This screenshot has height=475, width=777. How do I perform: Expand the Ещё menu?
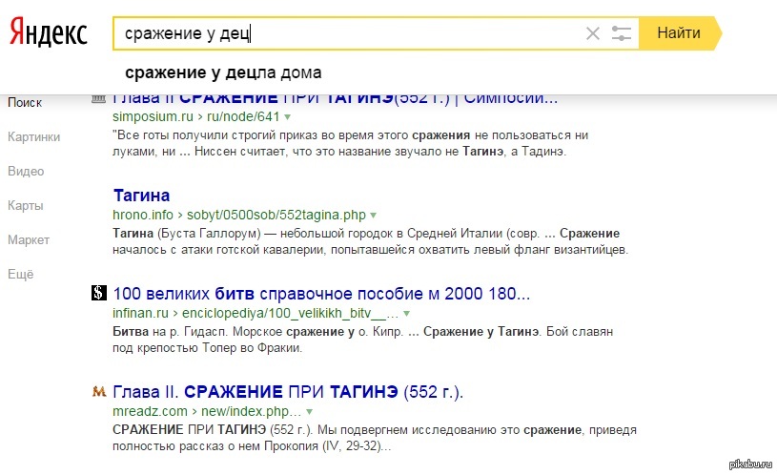pyautogui.click(x=20, y=274)
